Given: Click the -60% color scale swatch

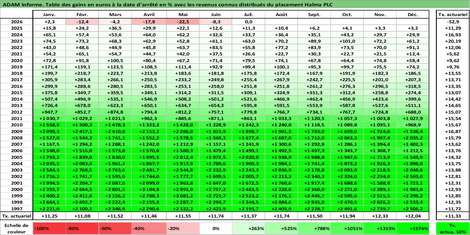Looking at the screenshot, I should [x=115, y=229].
